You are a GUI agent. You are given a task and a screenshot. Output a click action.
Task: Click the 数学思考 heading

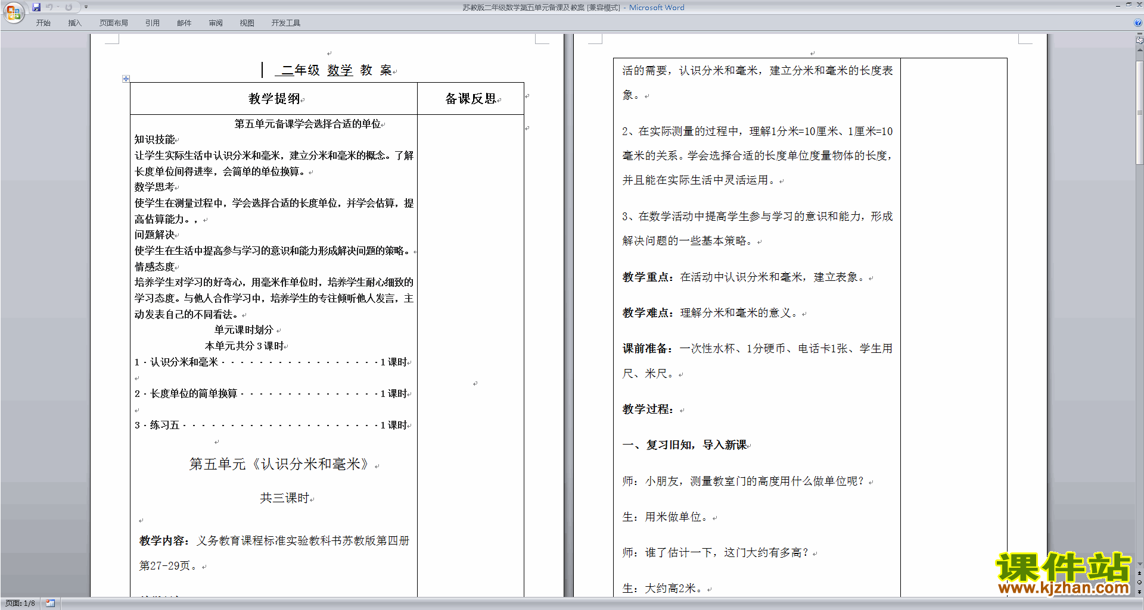[154, 187]
